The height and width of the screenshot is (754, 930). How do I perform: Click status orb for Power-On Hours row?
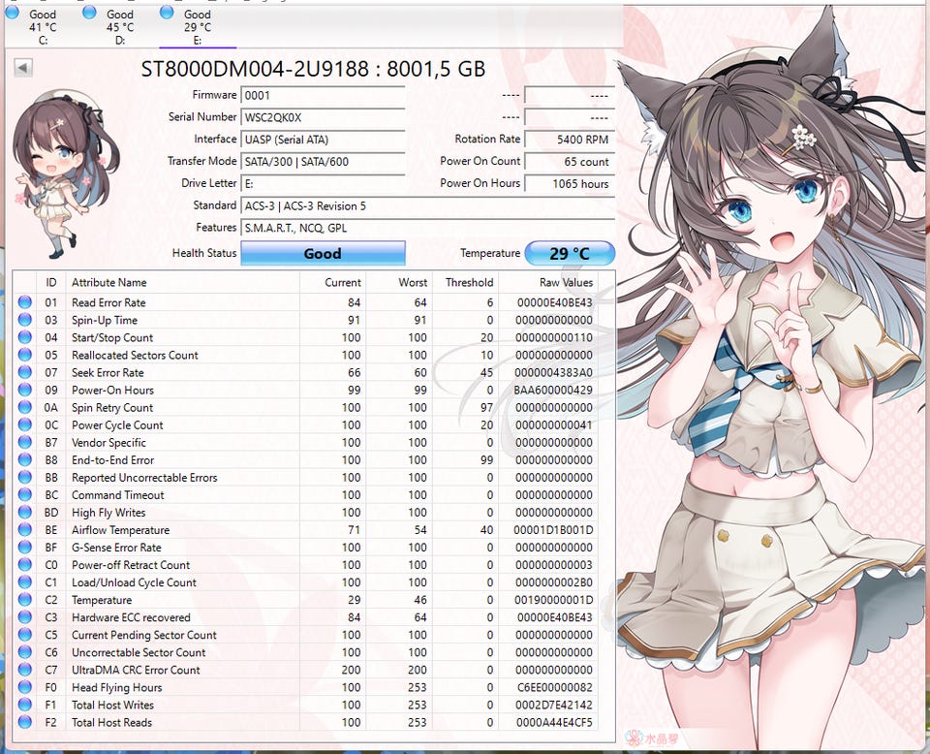pos(25,390)
